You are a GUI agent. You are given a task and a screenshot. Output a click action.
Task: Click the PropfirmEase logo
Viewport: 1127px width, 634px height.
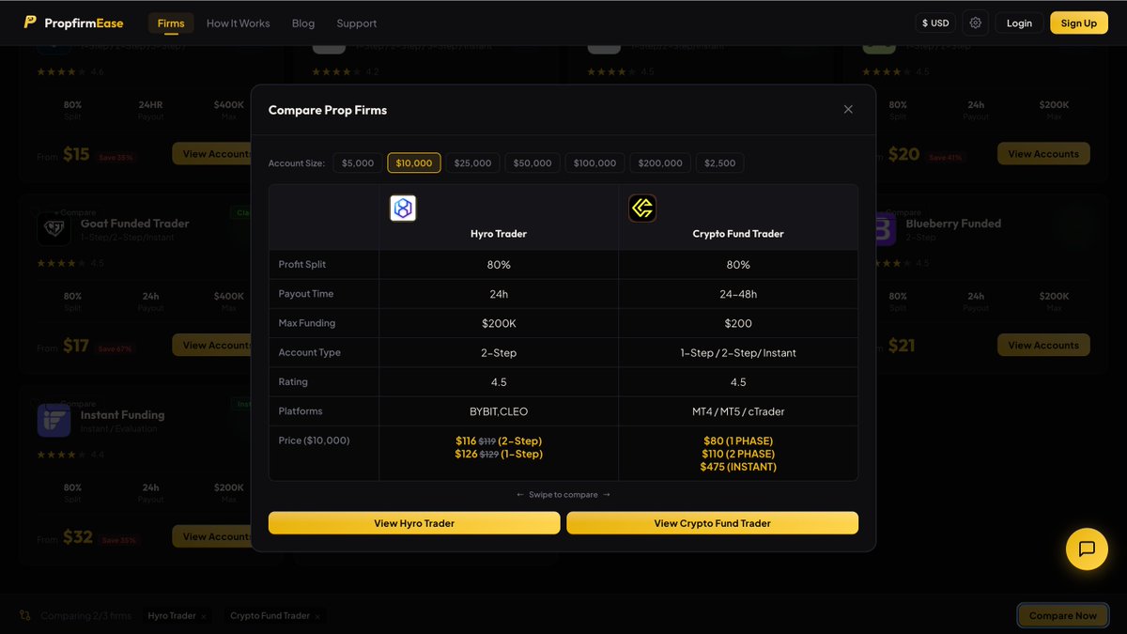73,23
